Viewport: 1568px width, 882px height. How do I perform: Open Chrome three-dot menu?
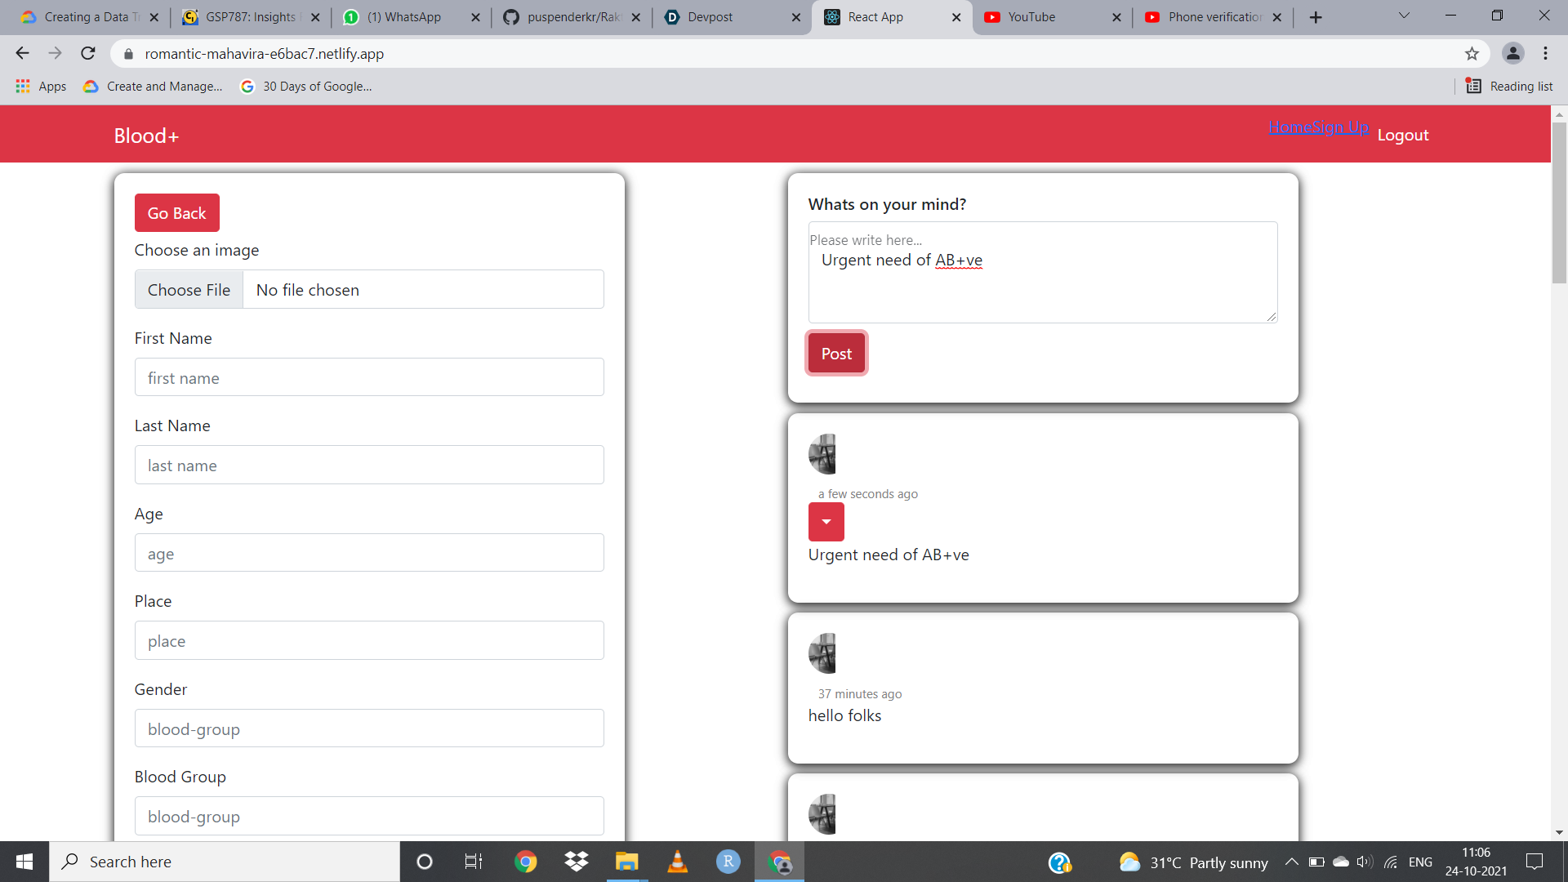pyautogui.click(x=1545, y=54)
